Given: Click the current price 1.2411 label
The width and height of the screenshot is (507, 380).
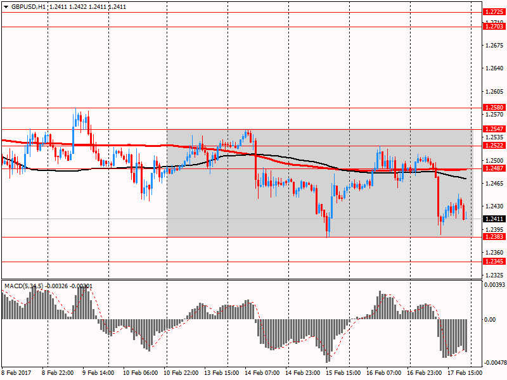Looking at the screenshot, I should click(494, 219).
